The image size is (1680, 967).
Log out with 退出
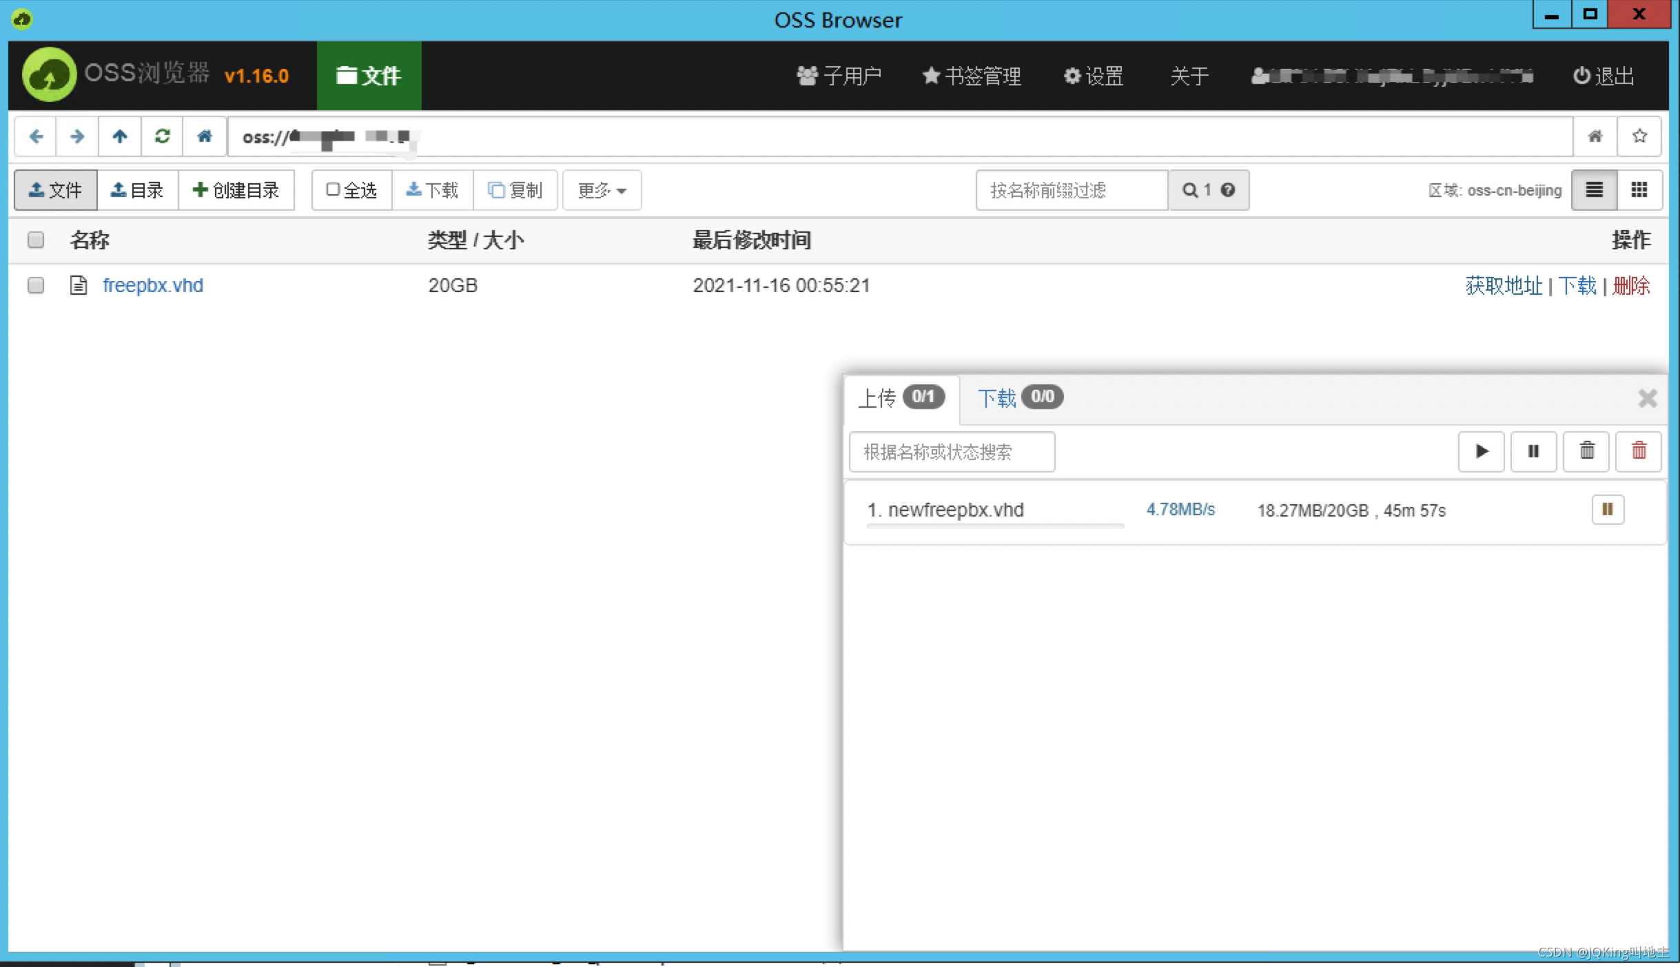(x=1604, y=76)
